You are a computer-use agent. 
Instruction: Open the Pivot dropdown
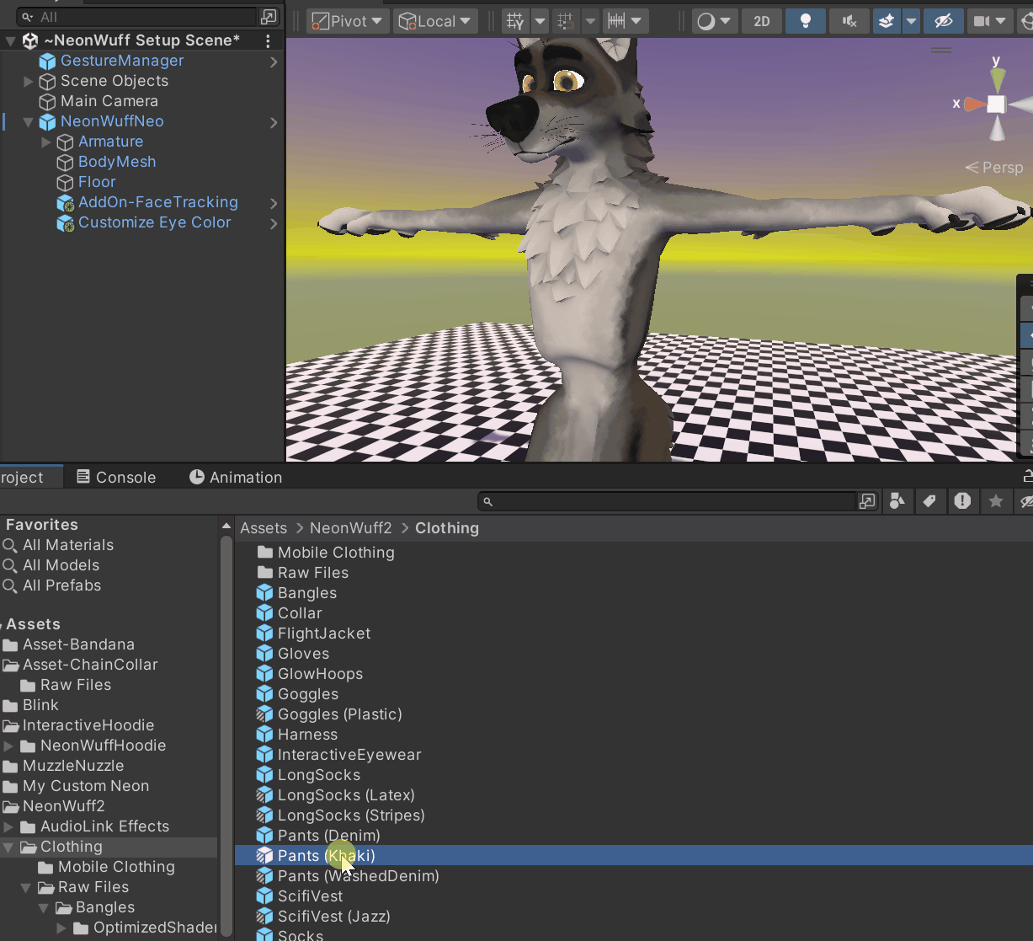click(347, 21)
